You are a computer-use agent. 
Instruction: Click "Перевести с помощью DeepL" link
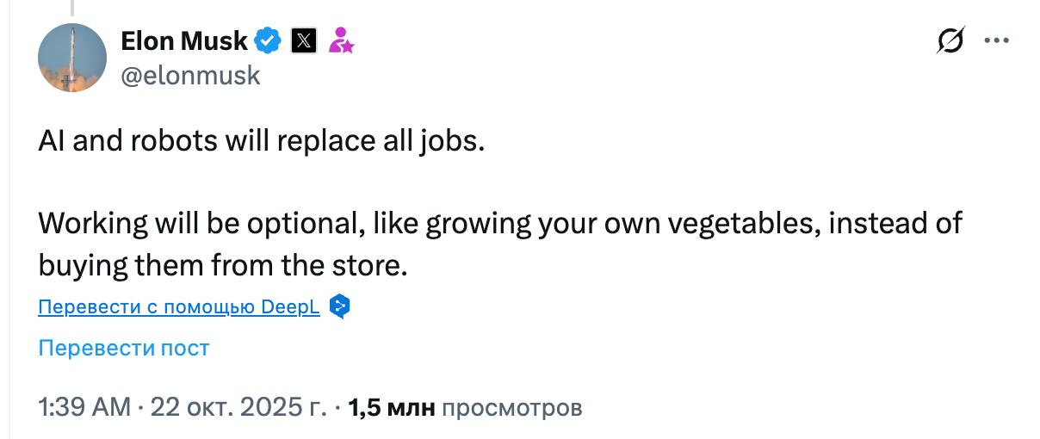coord(179,307)
